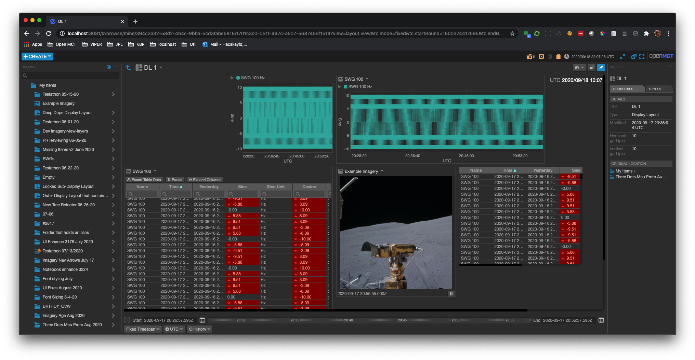The width and height of the screenshot is (695, 360).
Task: Click the Sine column filter search field
Action: point(242,194)
